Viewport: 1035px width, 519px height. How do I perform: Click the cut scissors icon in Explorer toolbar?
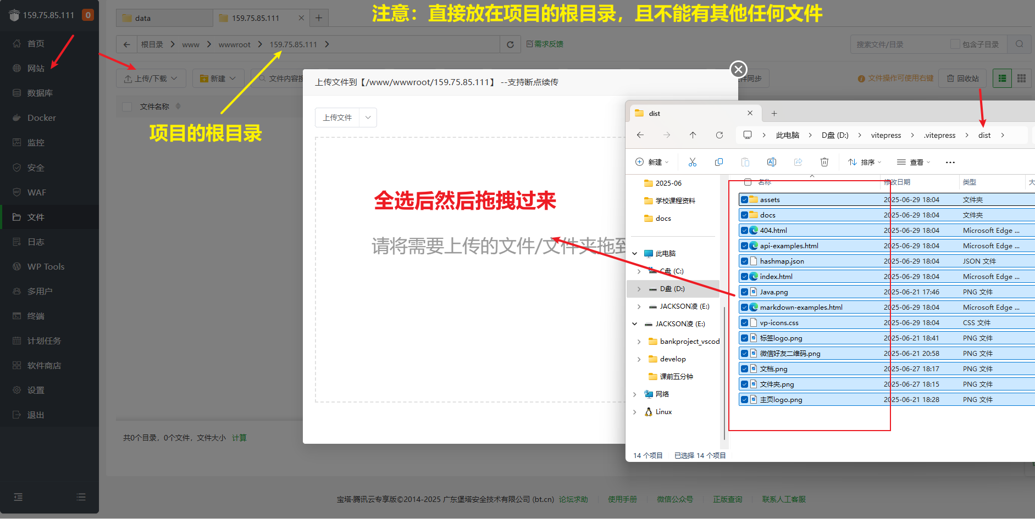pyautogui.click(x=692, y=162)
